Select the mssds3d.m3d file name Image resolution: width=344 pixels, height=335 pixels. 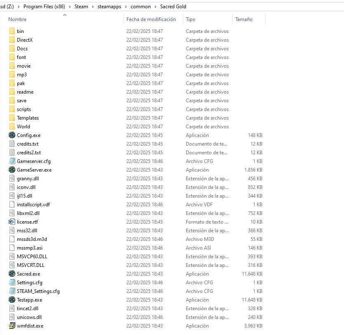(x=32, y=239)
